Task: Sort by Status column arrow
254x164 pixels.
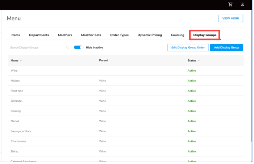Action: pyautogui.click(x=199, y=60)
